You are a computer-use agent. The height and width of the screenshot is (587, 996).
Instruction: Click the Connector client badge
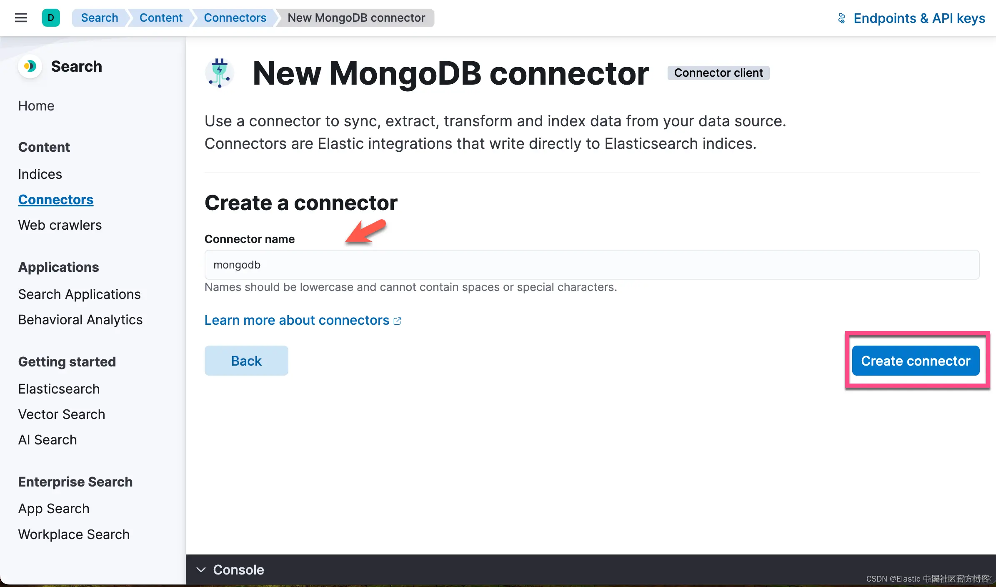(x=718, y=73)
